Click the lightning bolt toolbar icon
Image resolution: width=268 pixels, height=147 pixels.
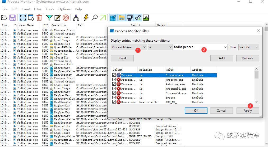tap(86, 18)
